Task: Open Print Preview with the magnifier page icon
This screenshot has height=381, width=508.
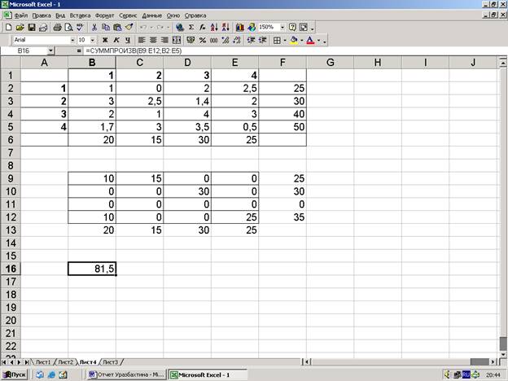Action: coord(68,27)
